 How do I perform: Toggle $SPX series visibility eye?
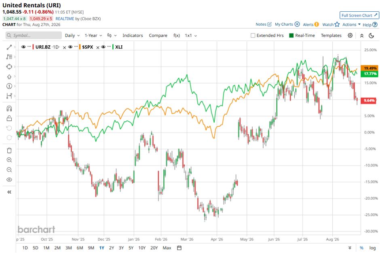coord(70,47)
